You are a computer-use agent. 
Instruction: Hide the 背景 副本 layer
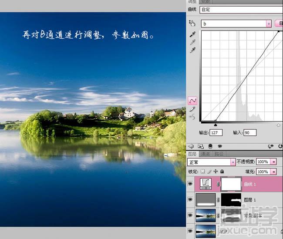click(190, 215)
